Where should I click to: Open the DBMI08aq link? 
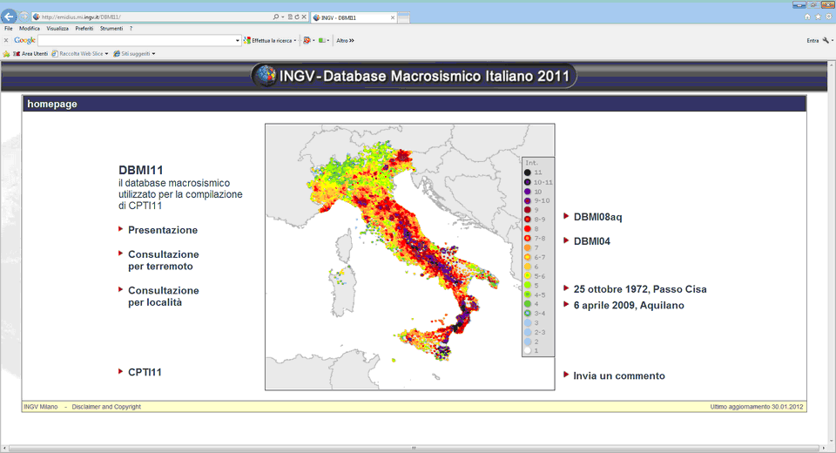tap(597, 217)
